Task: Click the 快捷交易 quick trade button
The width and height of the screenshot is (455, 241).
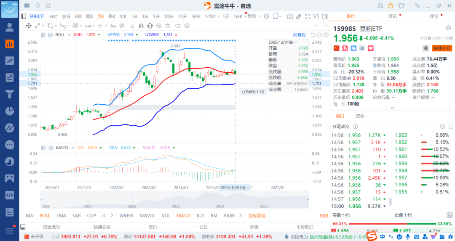Action: tap(442, 48)
